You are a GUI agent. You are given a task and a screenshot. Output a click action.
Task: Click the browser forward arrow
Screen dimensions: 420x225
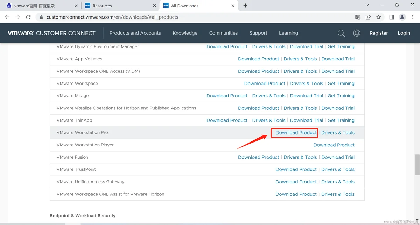tap(17, 17)
